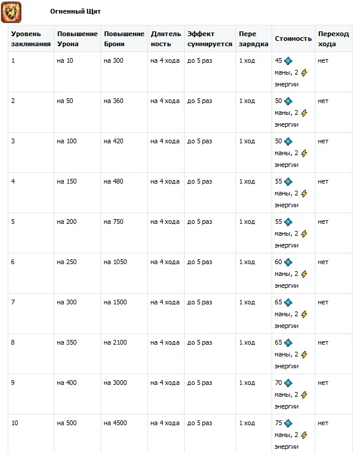Click the energy lightning icon in level 3 row
The image size is (355, 453).
pyautogui.click(x=304, y=153)
